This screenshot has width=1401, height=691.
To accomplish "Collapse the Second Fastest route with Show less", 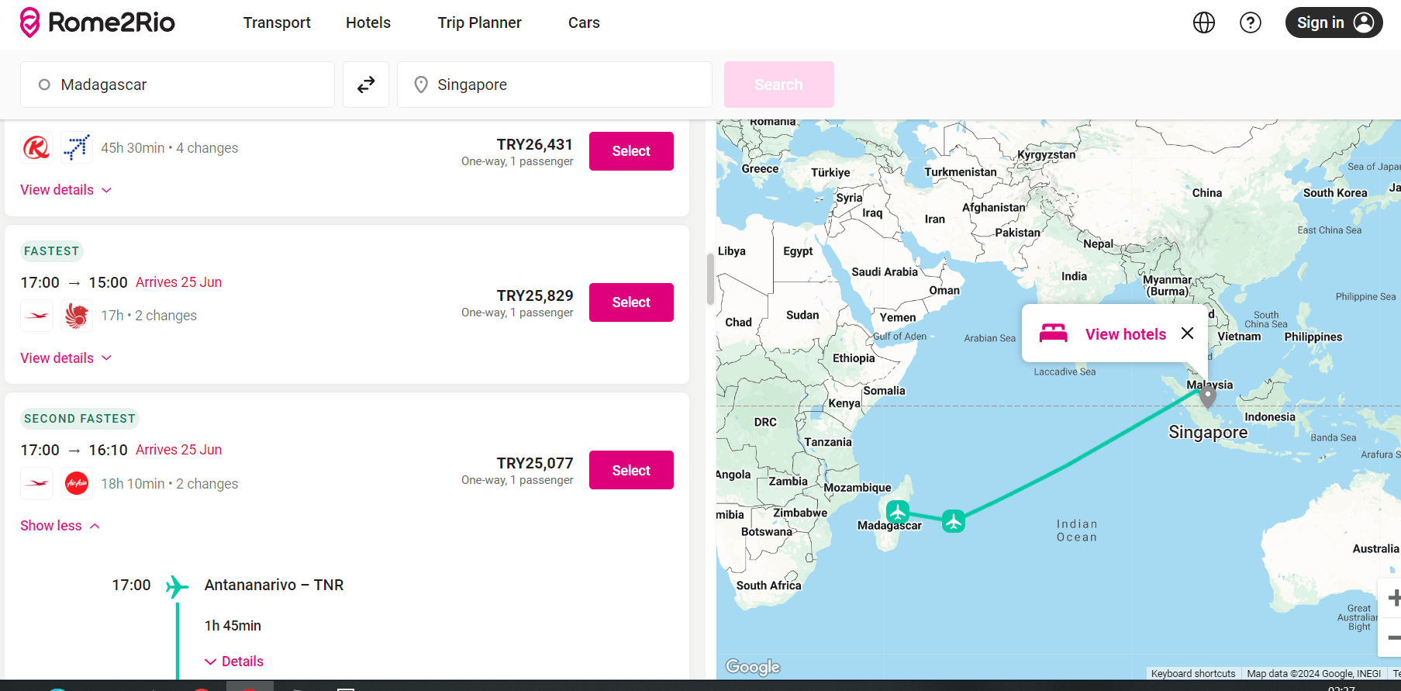I will (60, 526).
